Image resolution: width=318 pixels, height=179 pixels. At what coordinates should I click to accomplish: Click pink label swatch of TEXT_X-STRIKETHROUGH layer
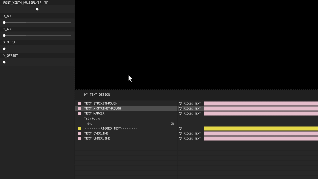pos(79,109)
